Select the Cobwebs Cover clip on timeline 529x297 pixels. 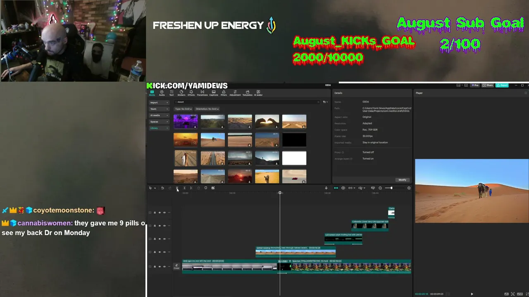click(x=370, y=225)
